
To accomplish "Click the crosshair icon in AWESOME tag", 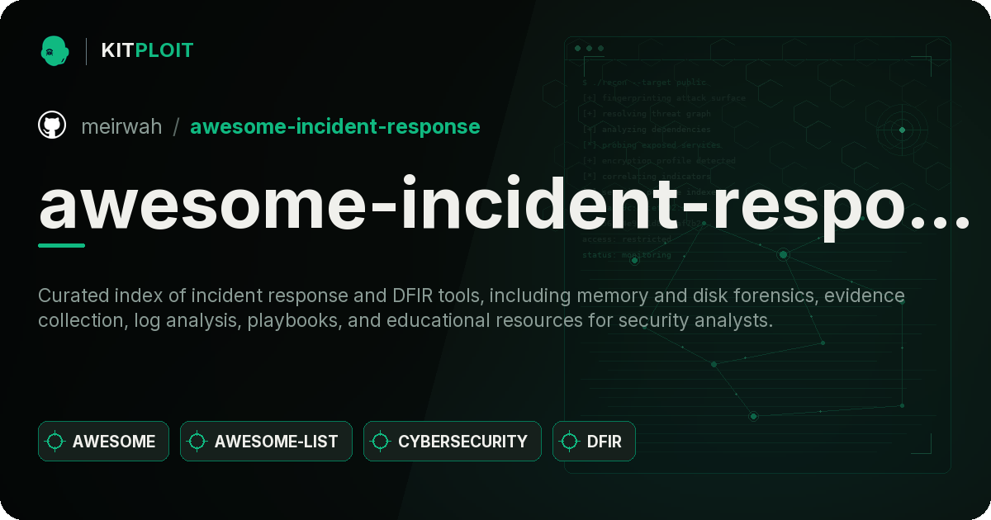I will [x=55, y=442].
